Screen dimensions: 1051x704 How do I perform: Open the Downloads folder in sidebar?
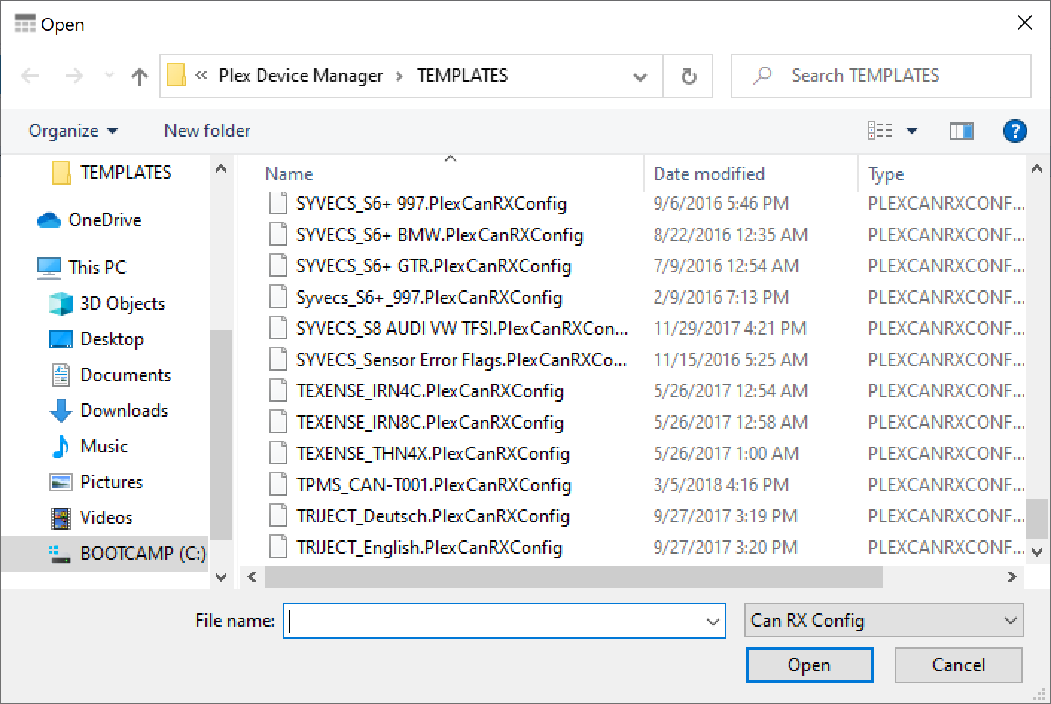(x=124, y=411)
